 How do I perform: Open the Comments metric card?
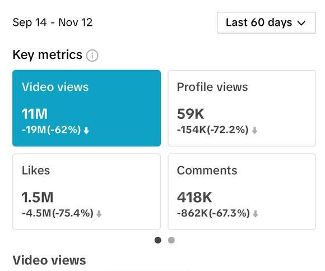242,191
